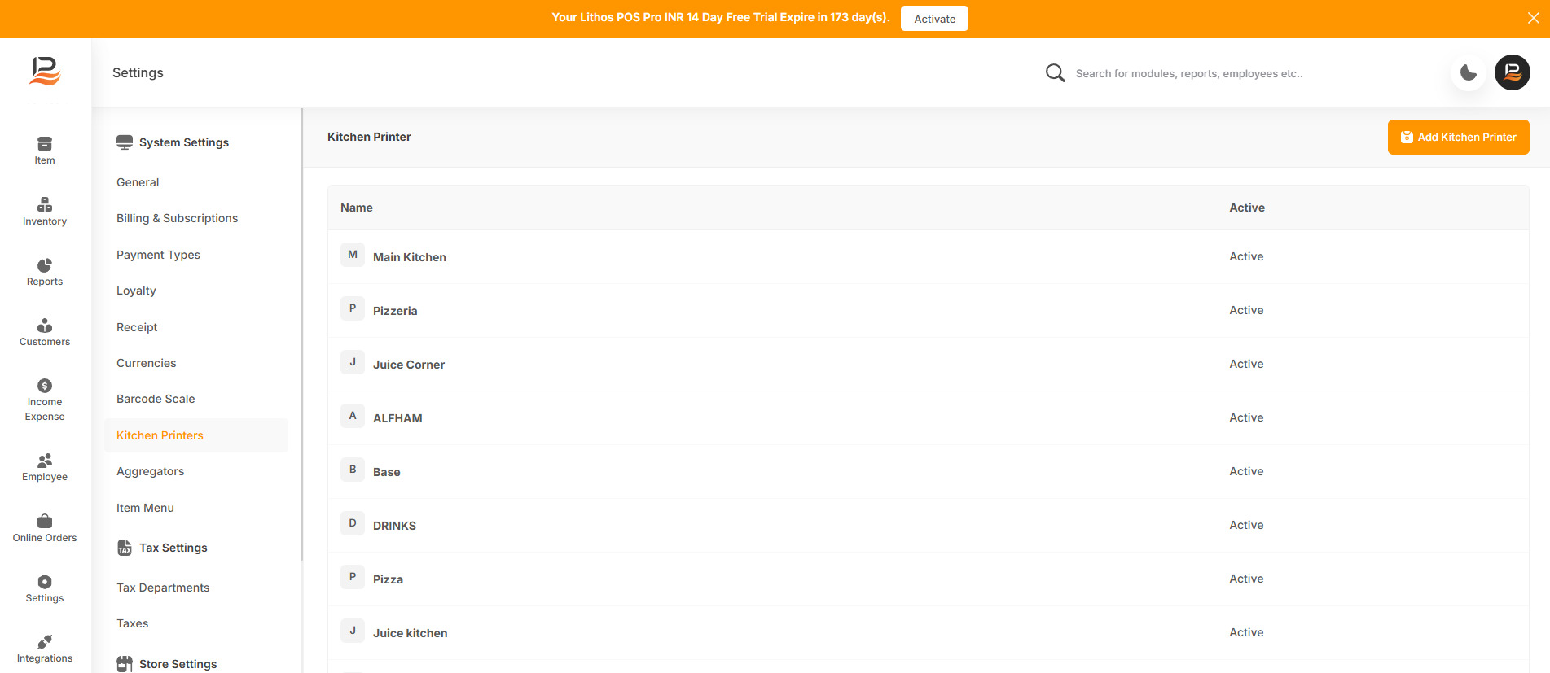1550x673 pixels.
Task: Click the Name column header
Action: [x=357, y=208]
